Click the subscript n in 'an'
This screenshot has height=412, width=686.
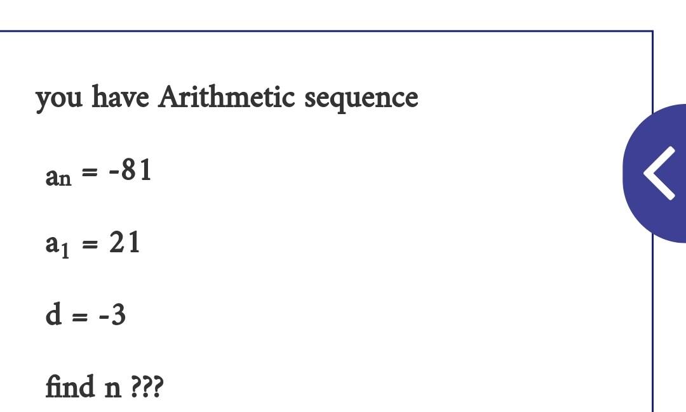65,179
